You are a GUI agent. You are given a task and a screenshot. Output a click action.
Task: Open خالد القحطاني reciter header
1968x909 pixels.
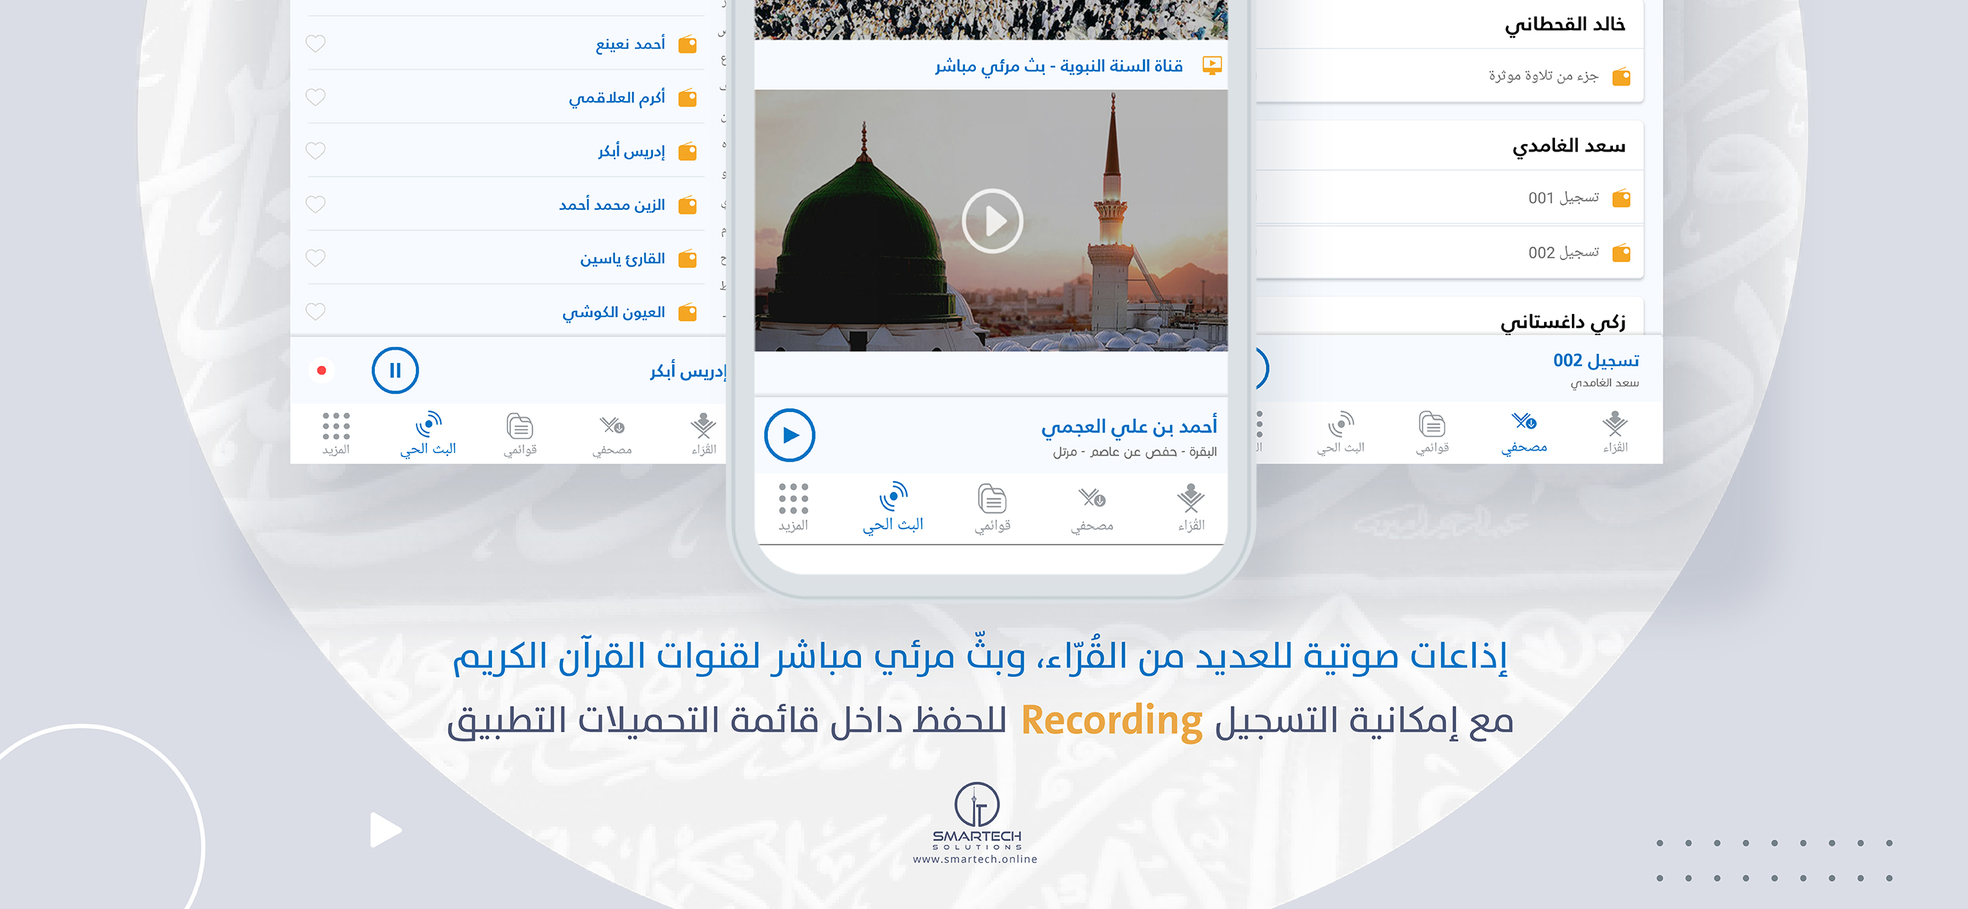(1565, 24)
